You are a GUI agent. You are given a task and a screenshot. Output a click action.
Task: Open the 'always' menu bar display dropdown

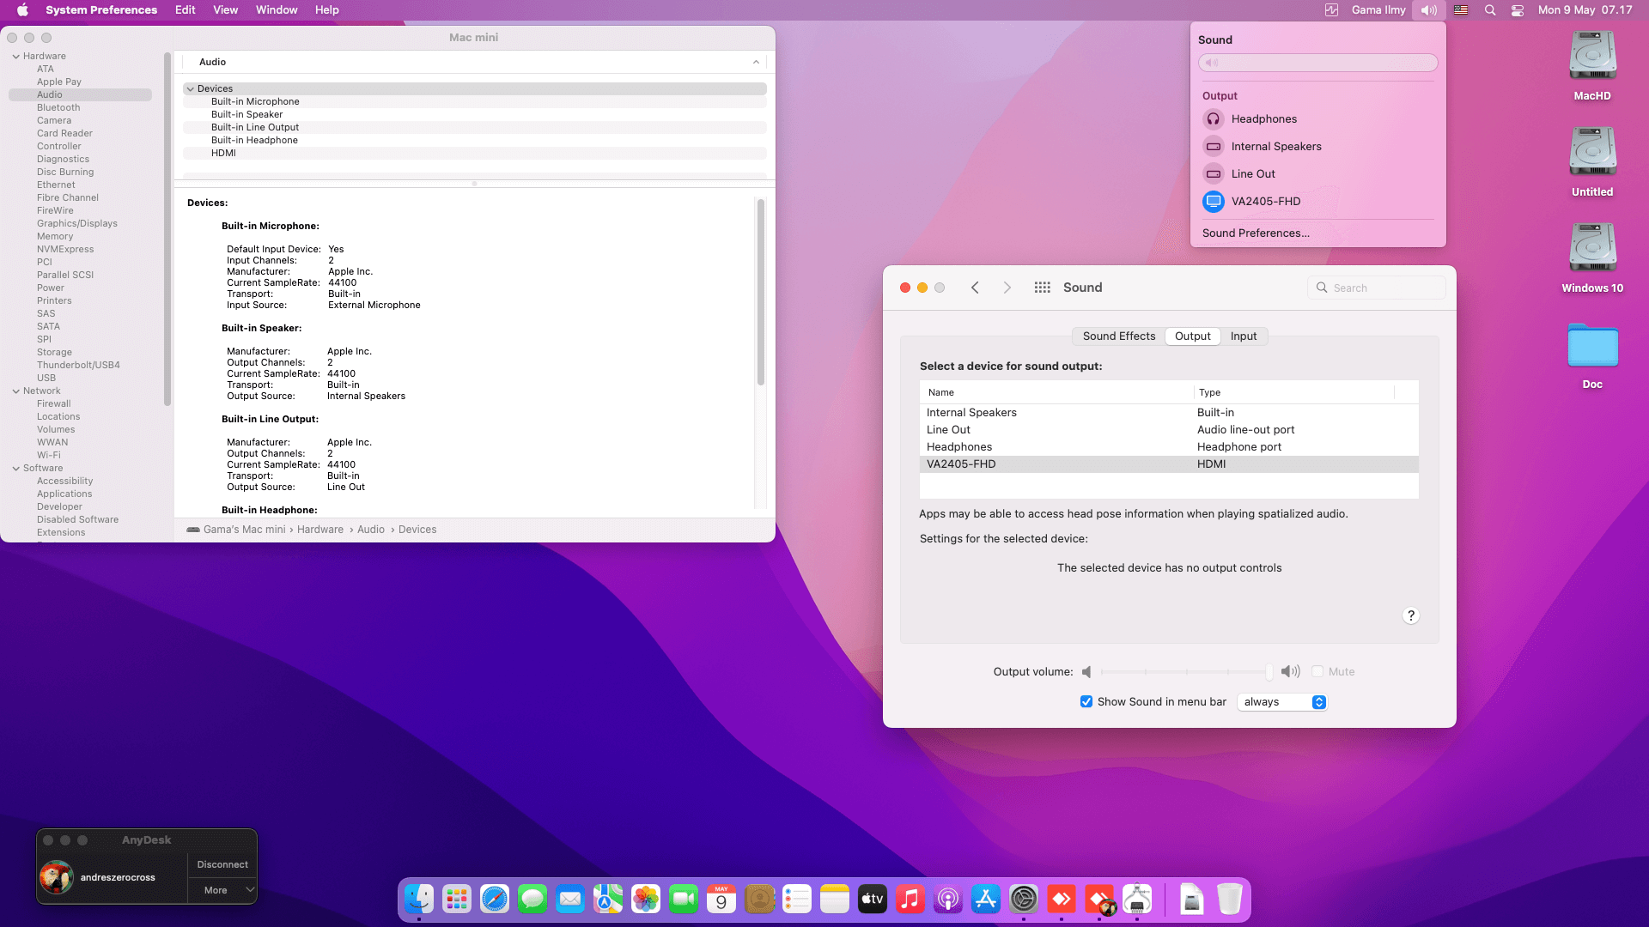1282,702
